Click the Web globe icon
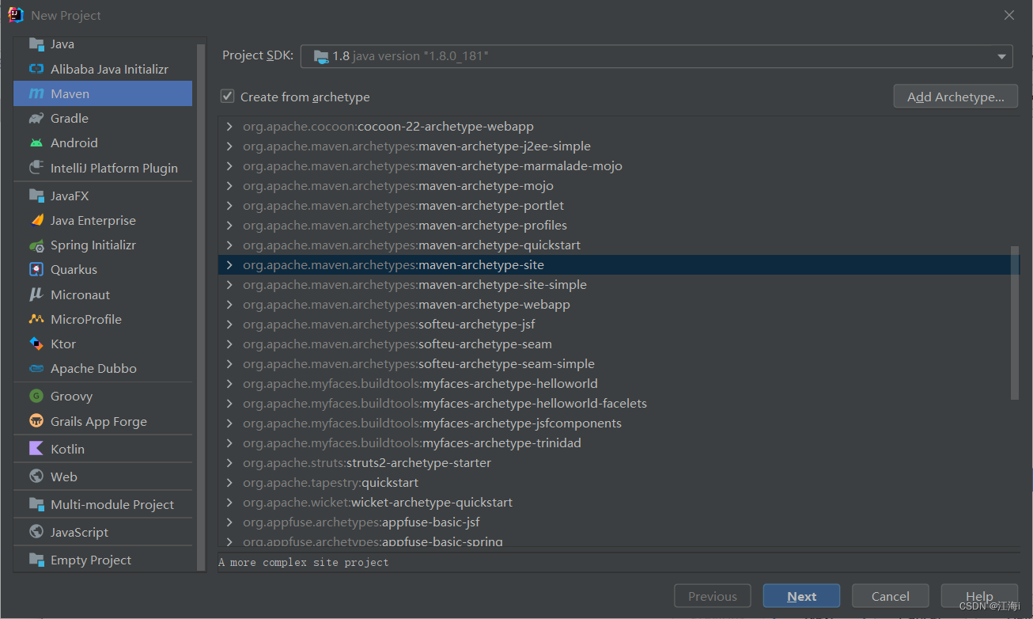 coord(36,477)
